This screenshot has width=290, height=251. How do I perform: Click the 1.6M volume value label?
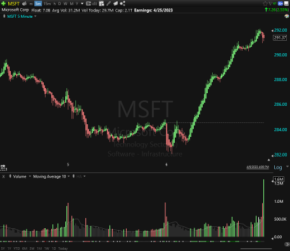(x=279, y=179)
